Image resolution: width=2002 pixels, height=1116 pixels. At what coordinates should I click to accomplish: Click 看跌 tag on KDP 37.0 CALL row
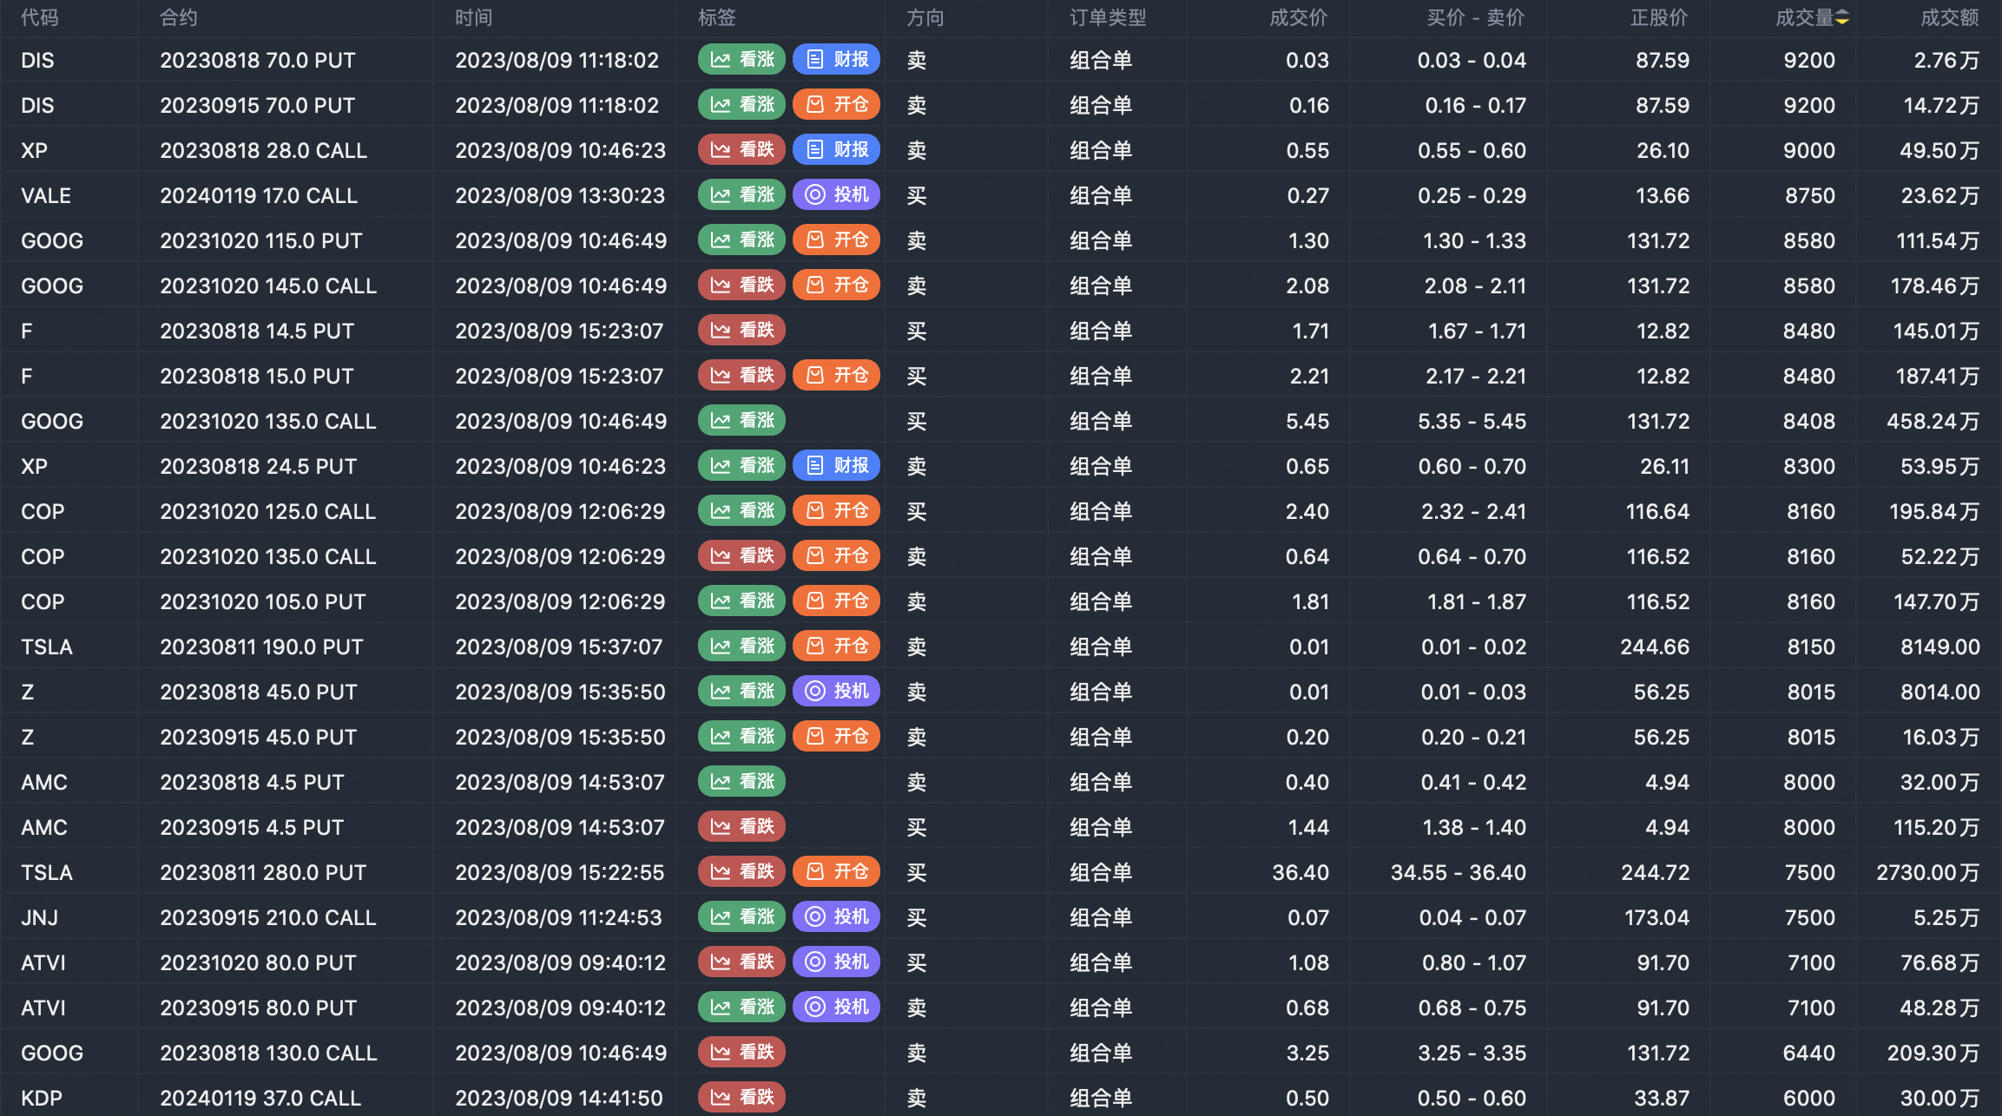point(741,1098)
